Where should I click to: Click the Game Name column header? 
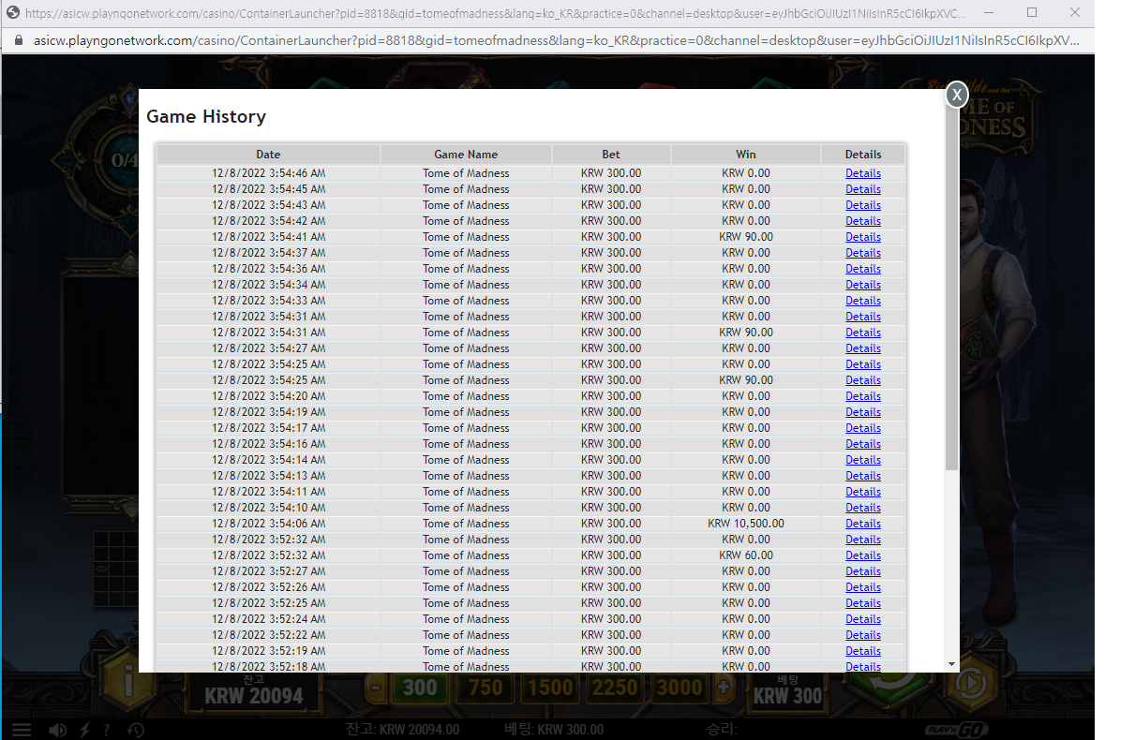(x=466, y=155)
